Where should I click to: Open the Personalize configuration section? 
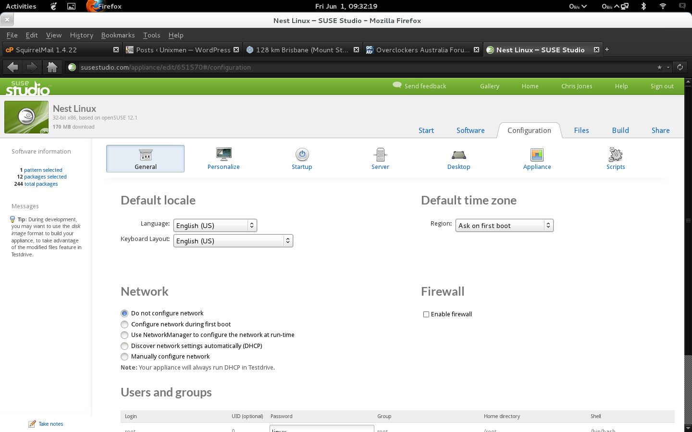[223, 158]
